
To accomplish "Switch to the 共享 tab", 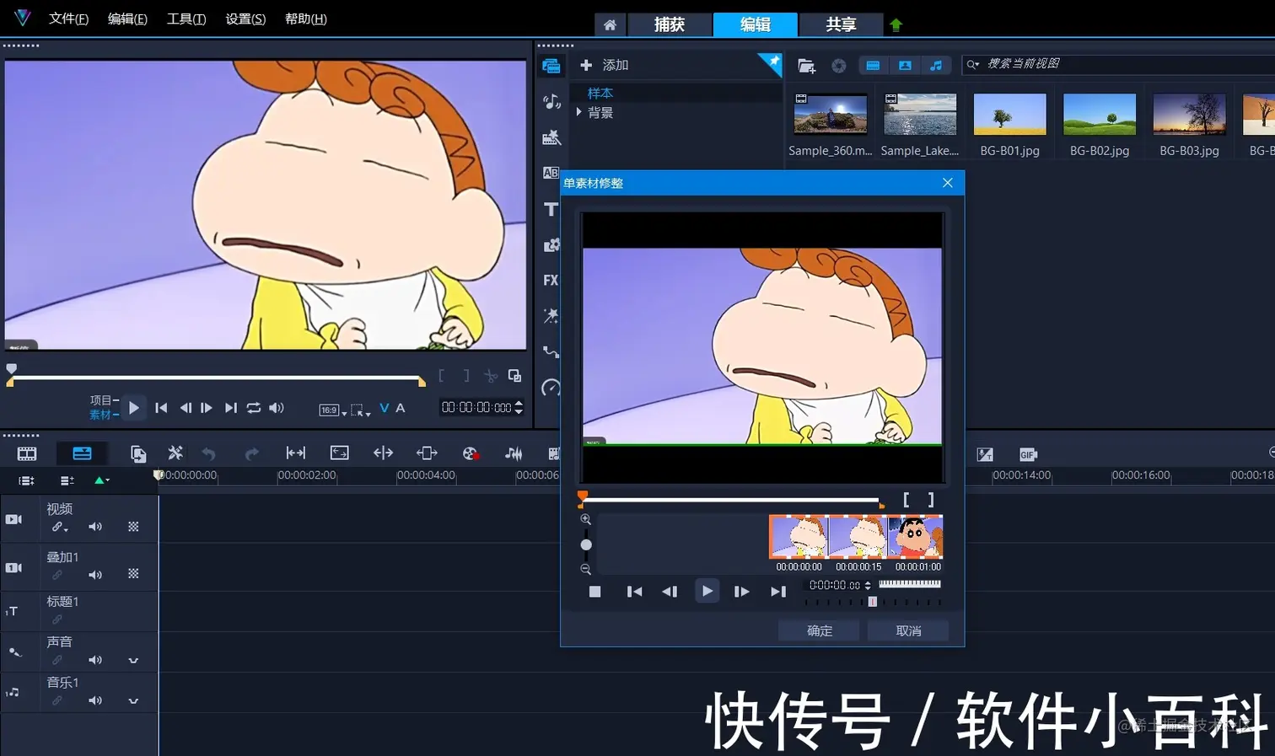I will pos(841,24).
